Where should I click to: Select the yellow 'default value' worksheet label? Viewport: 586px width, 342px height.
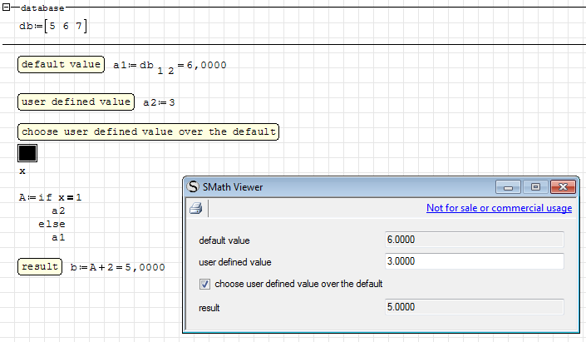pyautogui.click(x=61, y=65)
